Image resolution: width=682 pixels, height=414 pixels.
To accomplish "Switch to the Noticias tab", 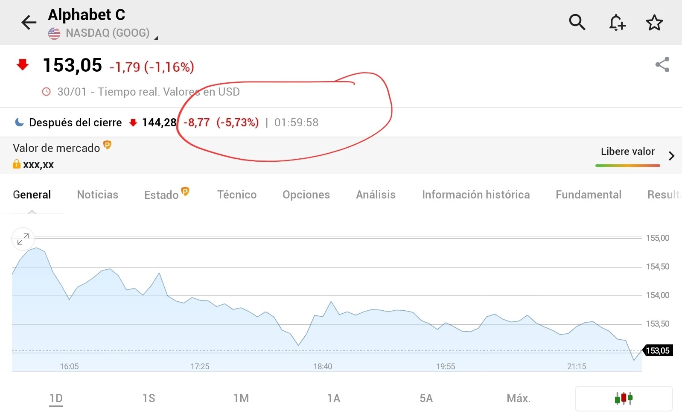I will (98, 195).
